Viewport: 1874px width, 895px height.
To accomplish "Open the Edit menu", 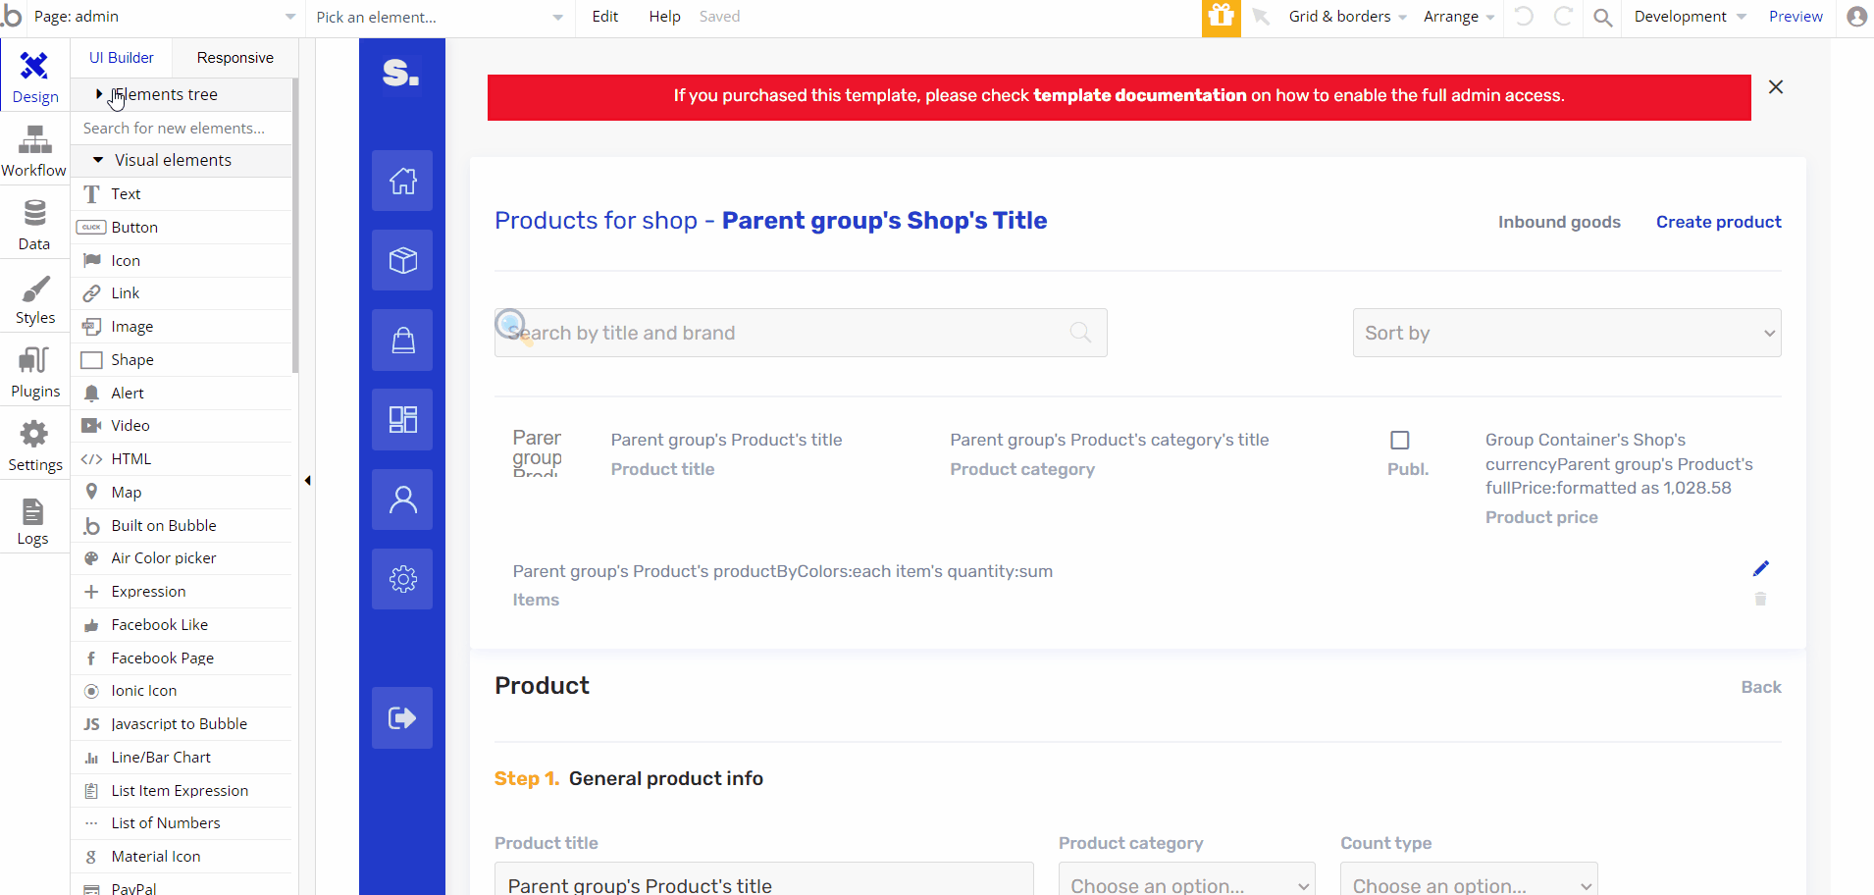I will tap(605, 17).
